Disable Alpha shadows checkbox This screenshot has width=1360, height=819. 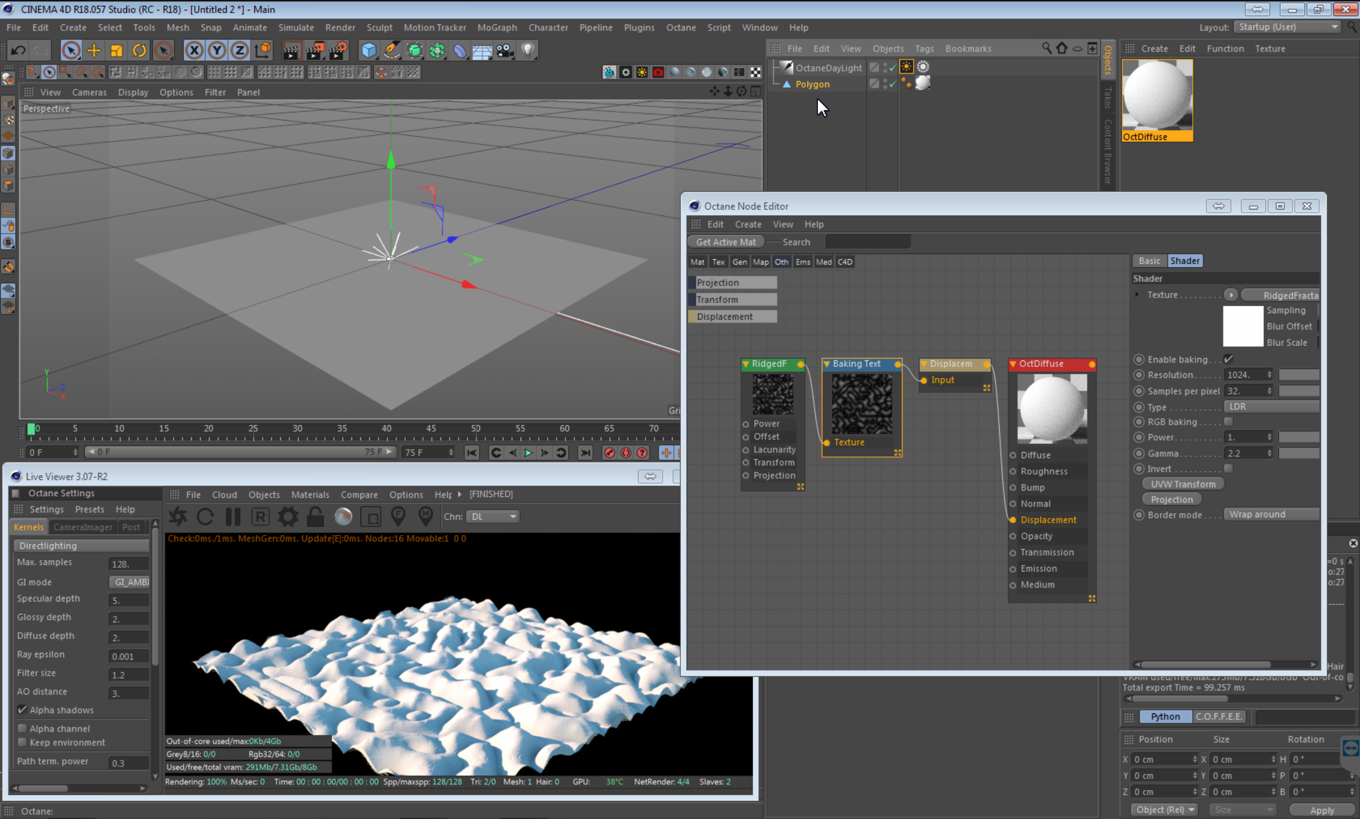pos(22,710)
